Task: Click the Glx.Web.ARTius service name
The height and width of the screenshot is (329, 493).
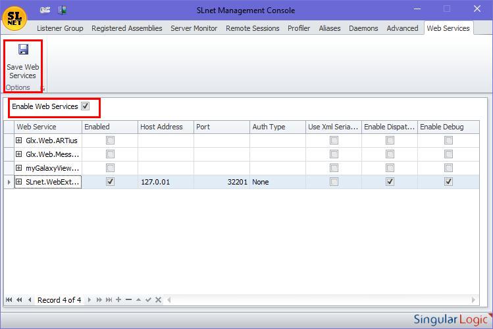Action: [51, 141]
